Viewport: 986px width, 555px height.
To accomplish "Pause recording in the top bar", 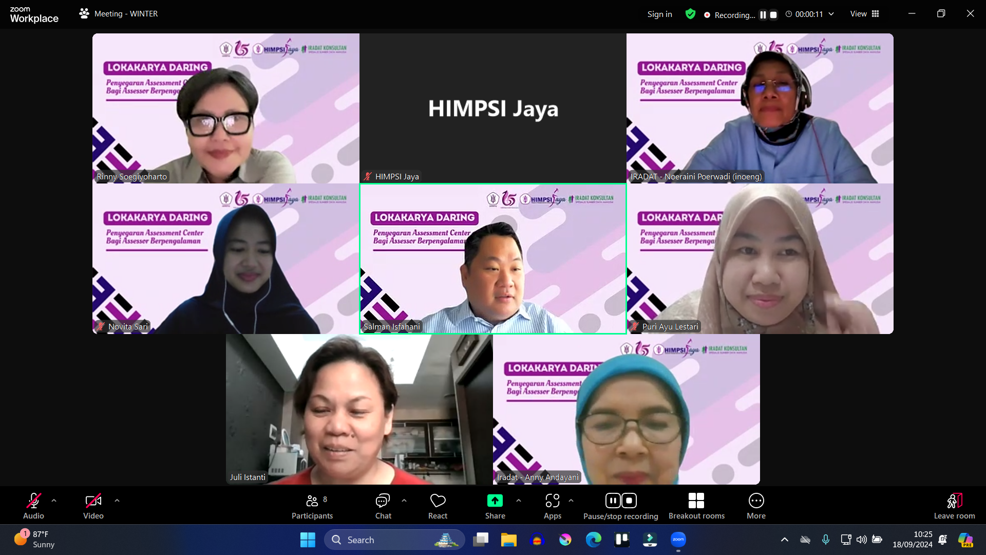I will coord(763,15).
